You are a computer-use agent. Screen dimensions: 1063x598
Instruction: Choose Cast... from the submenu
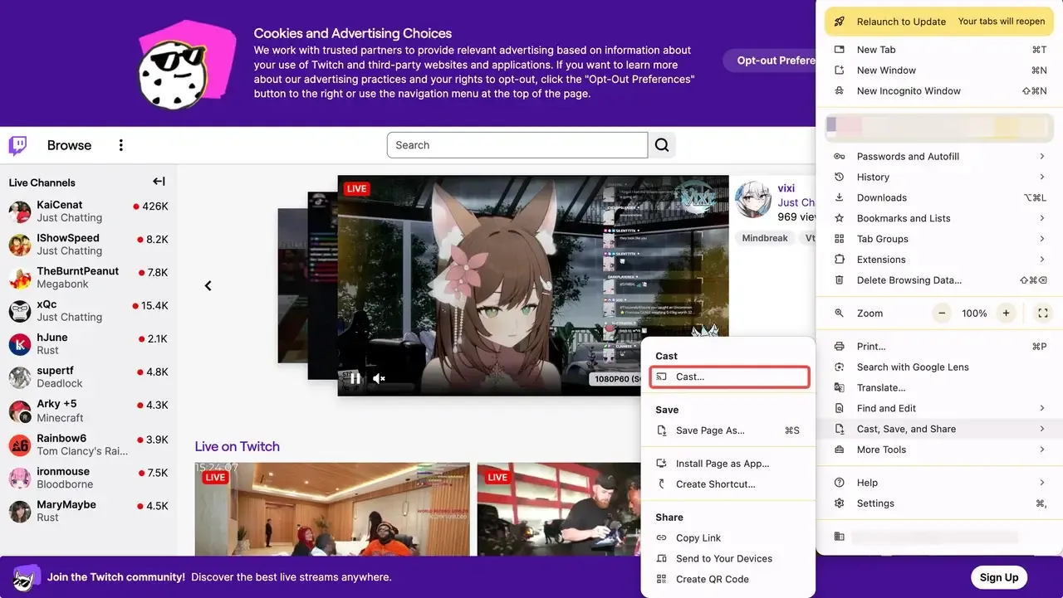[729, 377]
